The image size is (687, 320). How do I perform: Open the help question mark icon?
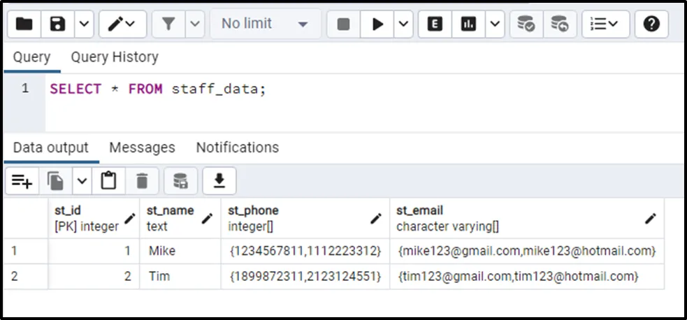[651, 24]
